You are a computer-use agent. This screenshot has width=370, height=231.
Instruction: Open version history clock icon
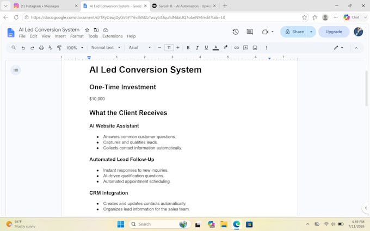point(235,32)
